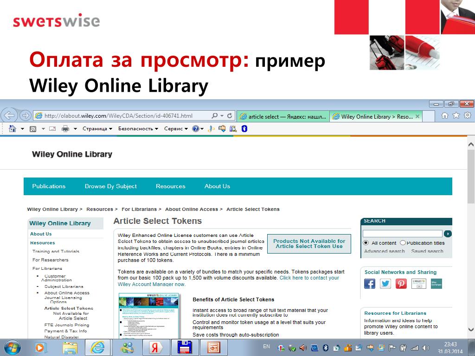Click the Home page icon in command bar
Viewport: 475px width, 356px height.
[13, 129]
